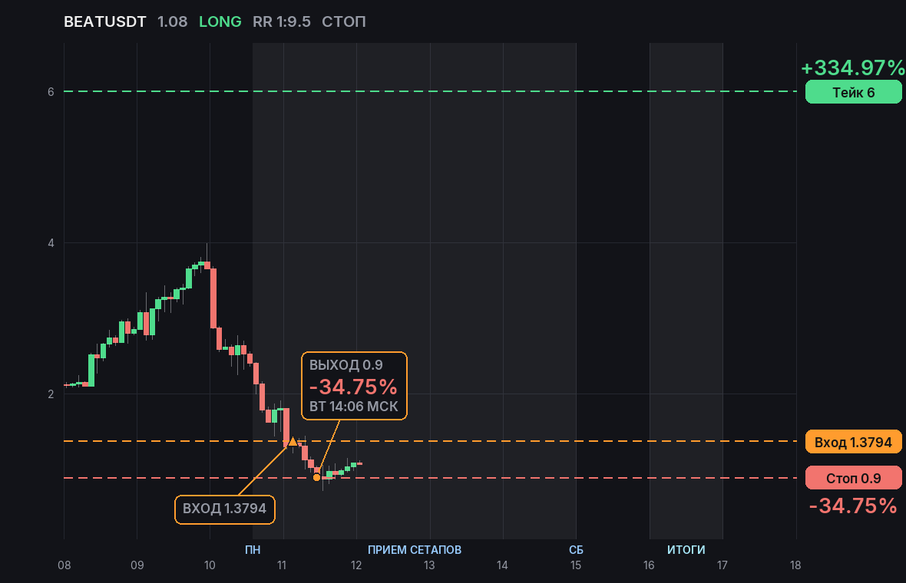
Task: Click the +334.97% take profit percentage
Action: pyautogui.click(x=853, y=68)
